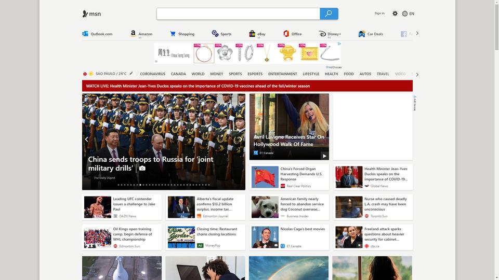The image size is (499, 280).
Task: Expand the shortcuts row right chevron
Action: pos(417,33)
